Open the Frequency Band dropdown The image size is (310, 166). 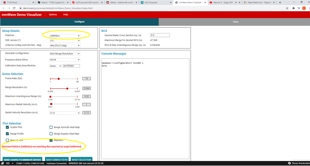coord(65,60)
